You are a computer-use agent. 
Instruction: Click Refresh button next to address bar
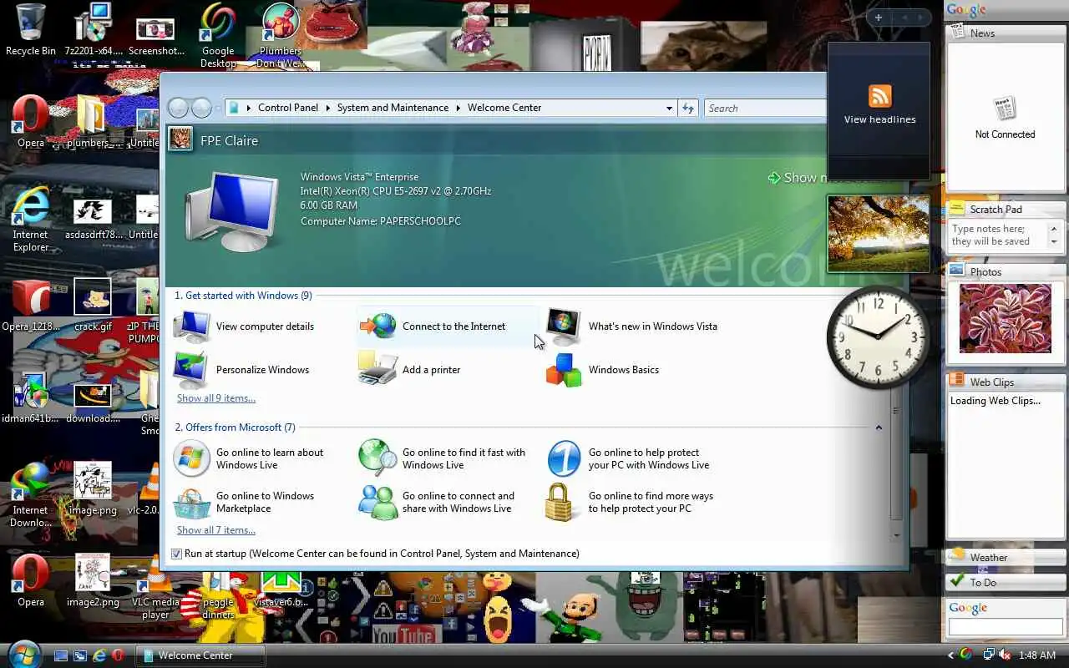tap(688, 108)
